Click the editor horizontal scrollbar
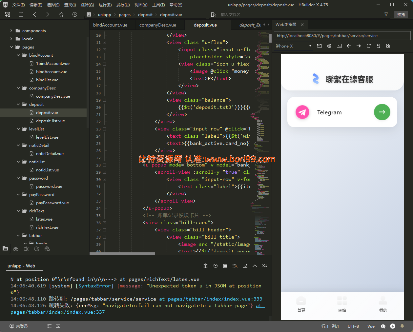 coord(122,253)
